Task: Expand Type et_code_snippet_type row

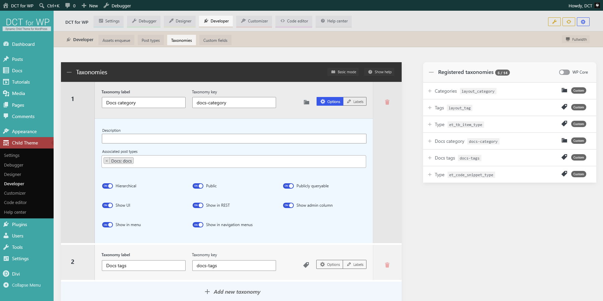Action: click(x=430, y=175)
